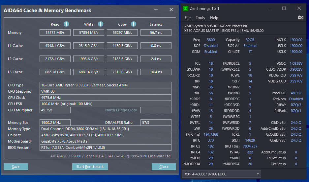Screen dimensions: 309x182
Task: Select the L3 Cache latency 10.4 ns value
Action: coord(156,72)
